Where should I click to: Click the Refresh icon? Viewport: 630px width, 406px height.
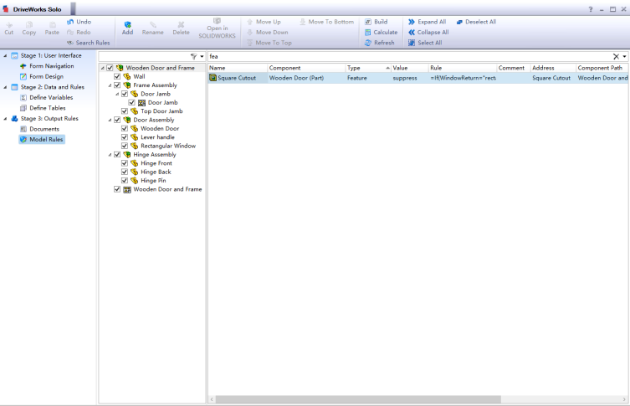coord(379,43)
